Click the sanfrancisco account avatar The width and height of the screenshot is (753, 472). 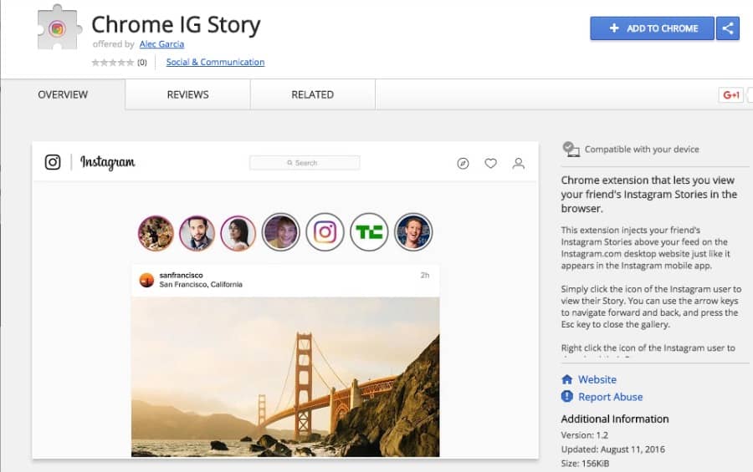pyautogui.click(x=146, y=280)
